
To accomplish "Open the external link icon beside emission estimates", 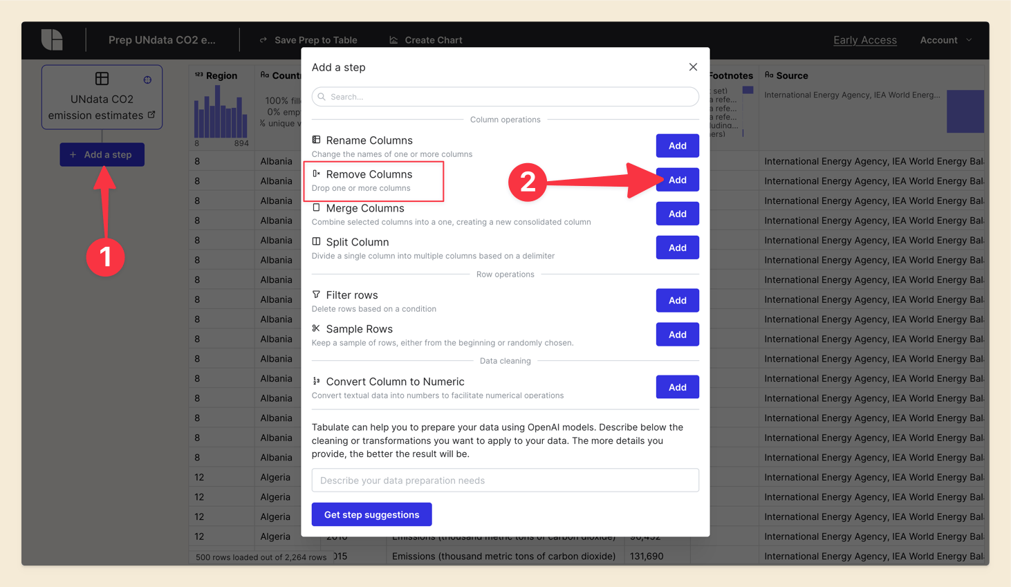I will coord(151,115).
